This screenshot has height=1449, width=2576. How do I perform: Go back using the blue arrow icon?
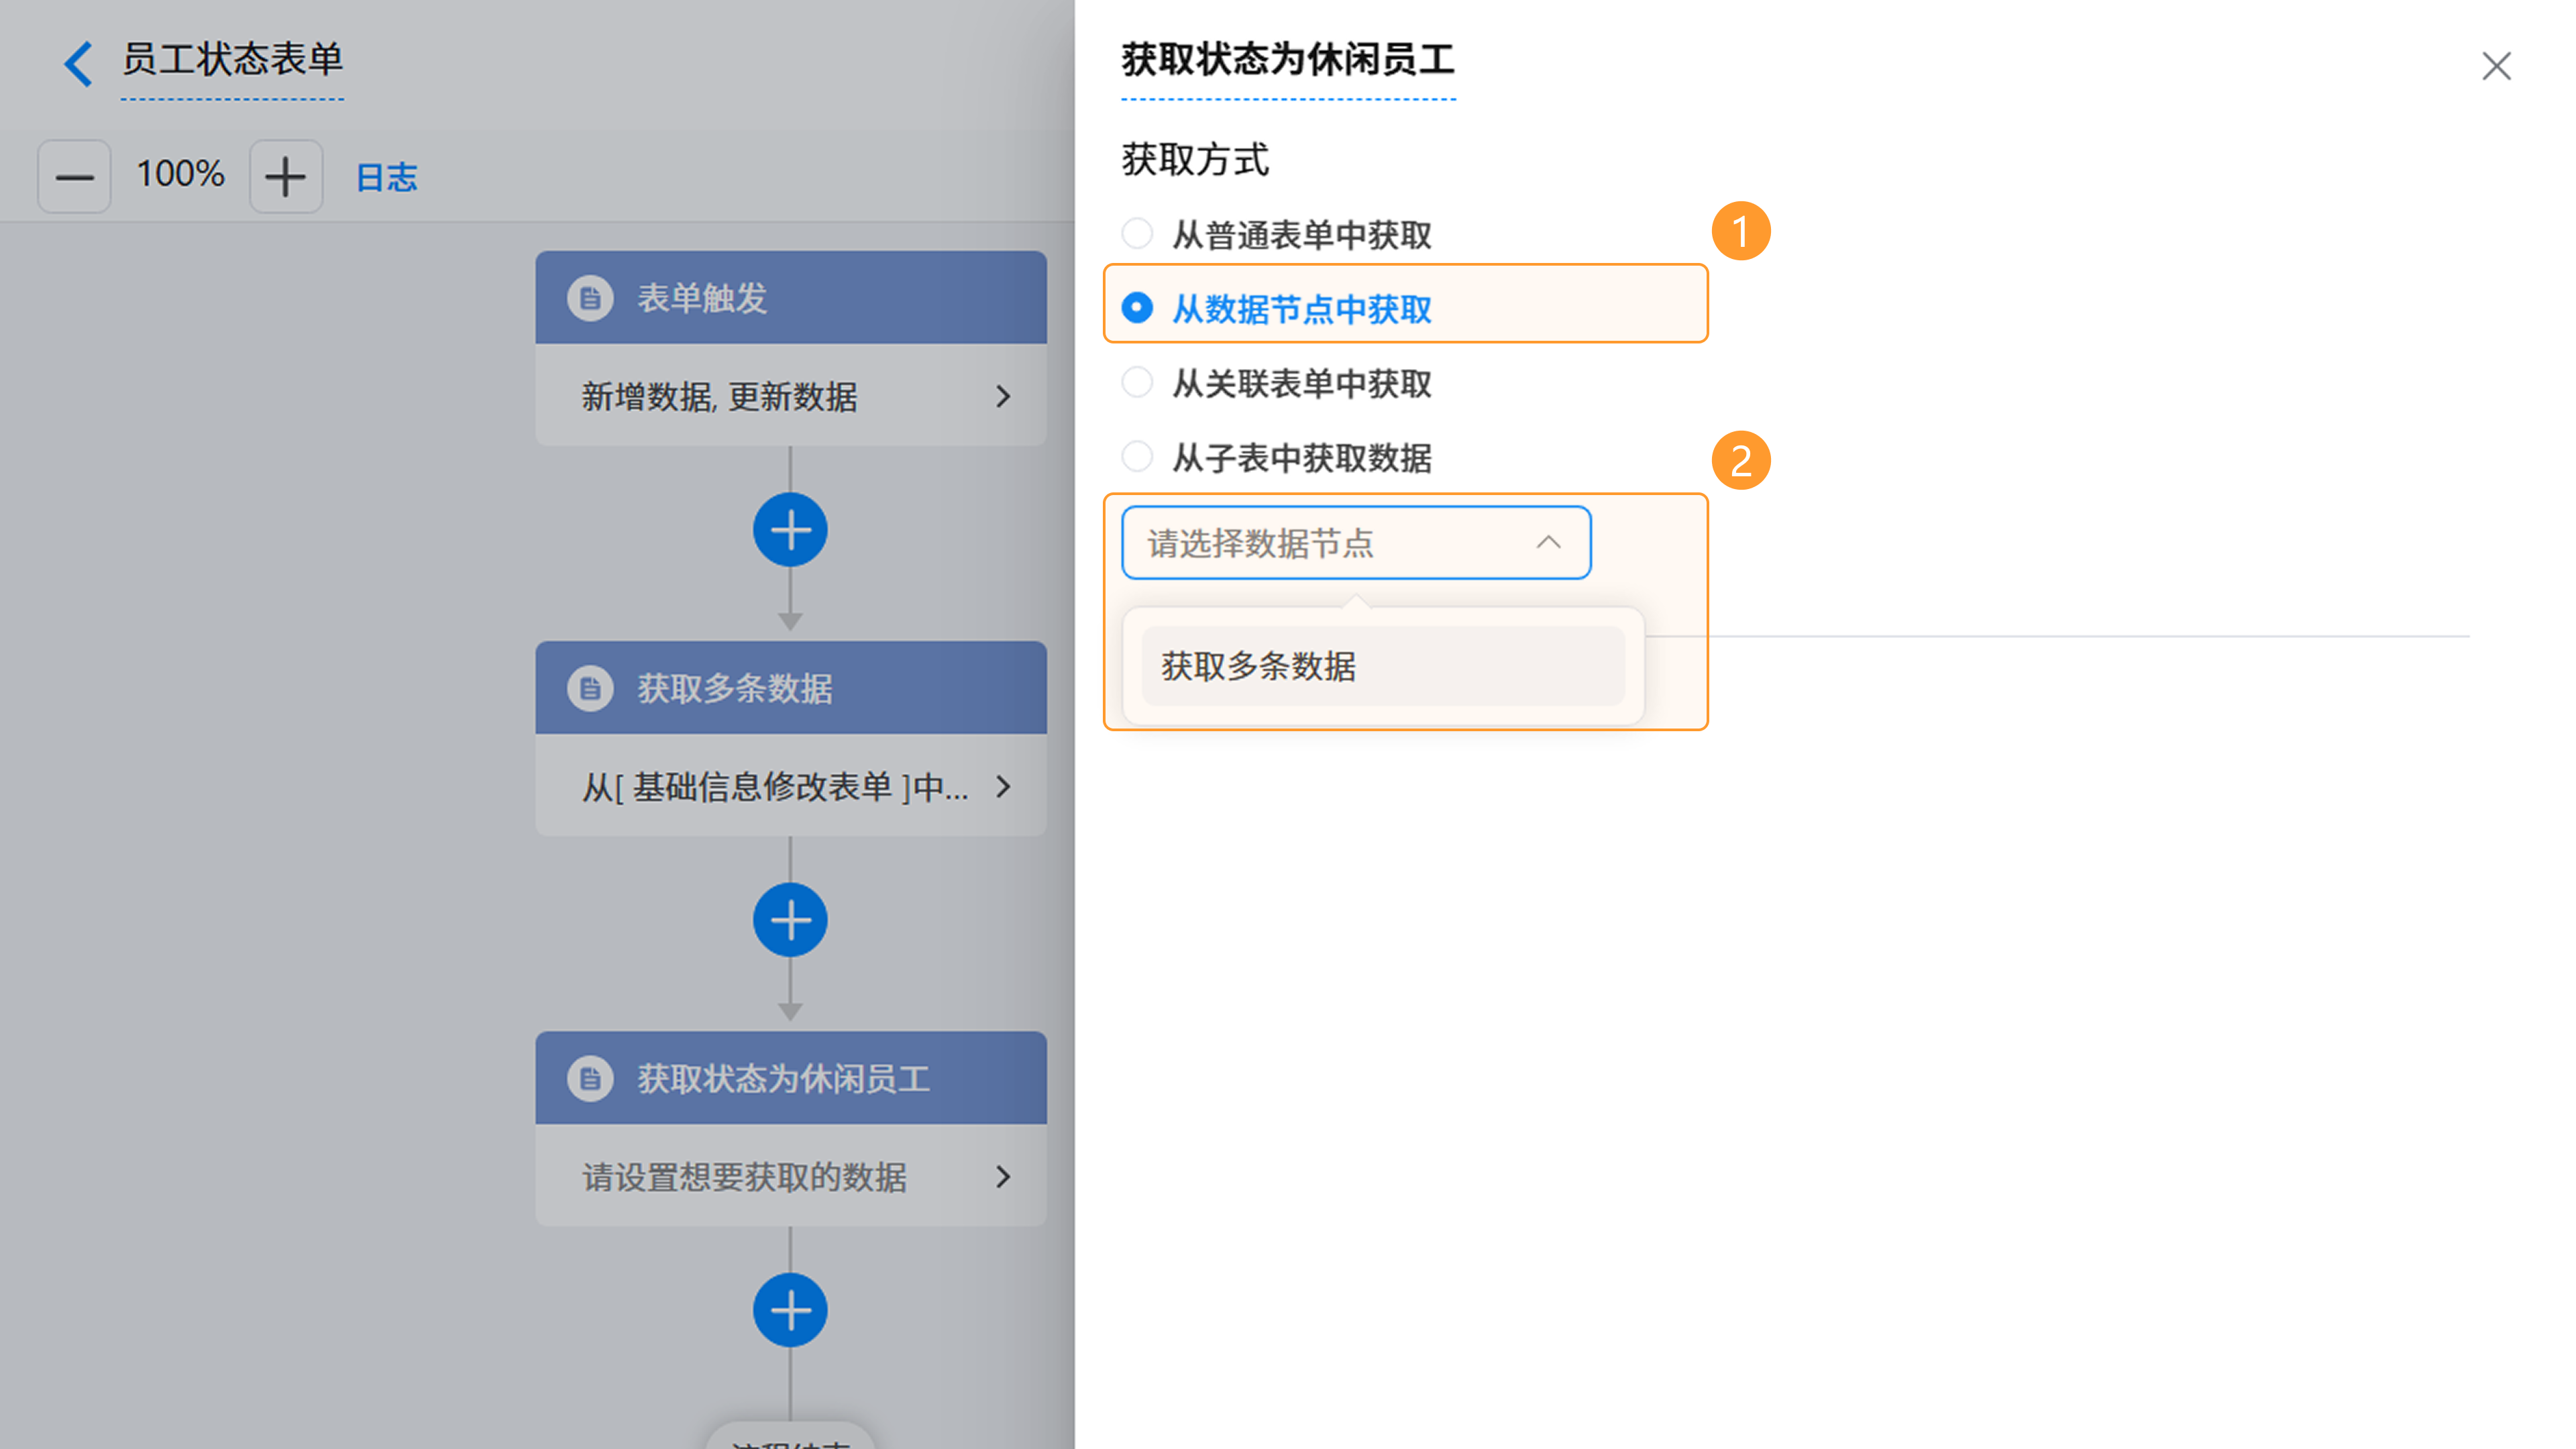coord(78,64)
